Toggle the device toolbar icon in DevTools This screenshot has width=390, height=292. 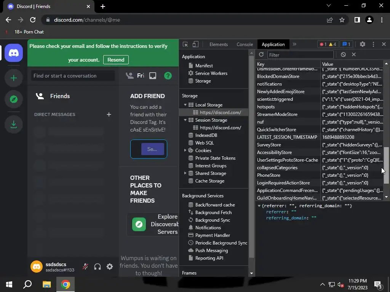point(195,44)
